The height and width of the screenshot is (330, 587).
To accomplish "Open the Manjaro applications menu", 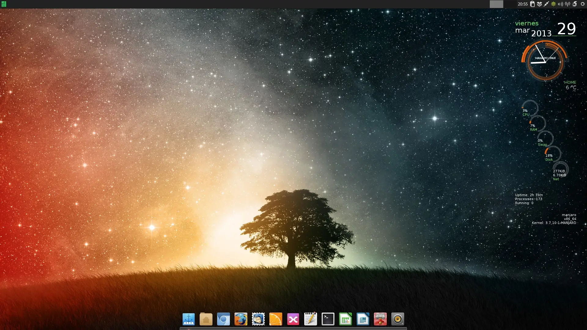I will pos(4,4).
